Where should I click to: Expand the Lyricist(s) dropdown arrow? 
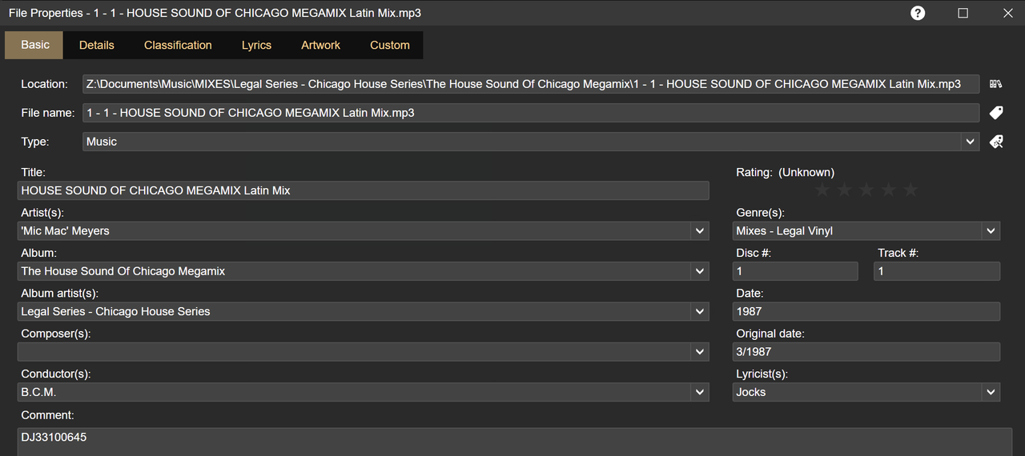coord(991,392)
